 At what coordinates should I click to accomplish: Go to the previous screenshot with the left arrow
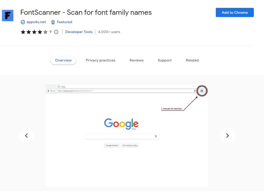(26, 136)
